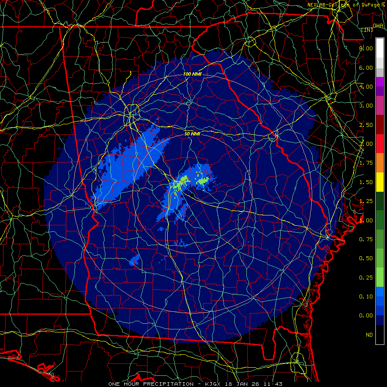Click the orange swatch beside 1.75

click(380, 163)
